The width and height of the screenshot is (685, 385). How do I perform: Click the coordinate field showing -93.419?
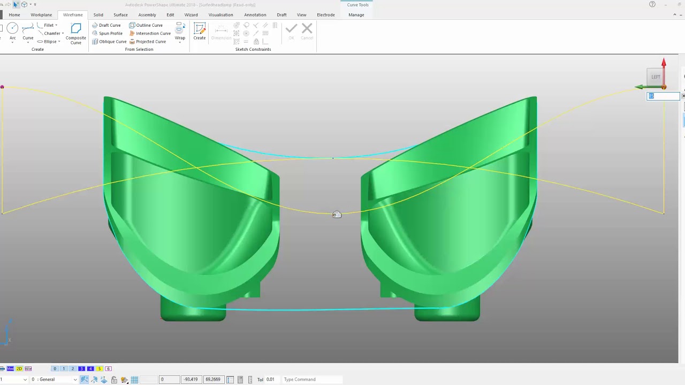point(191,380)
